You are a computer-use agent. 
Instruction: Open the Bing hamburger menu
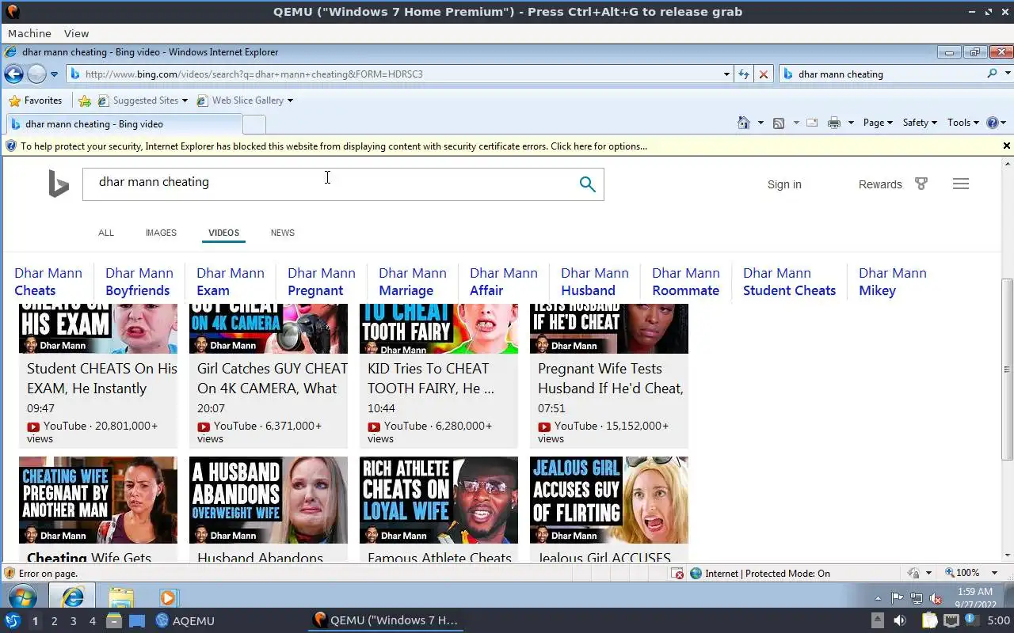(961, 184)
